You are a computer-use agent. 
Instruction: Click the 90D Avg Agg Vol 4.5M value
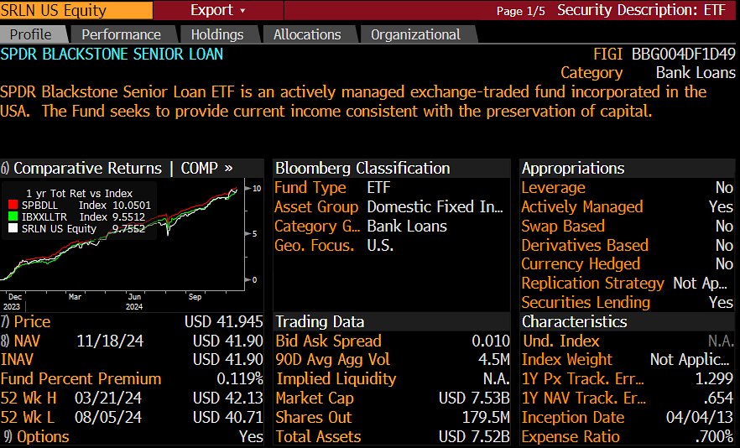pyautogui.click(x=494, y=360)
